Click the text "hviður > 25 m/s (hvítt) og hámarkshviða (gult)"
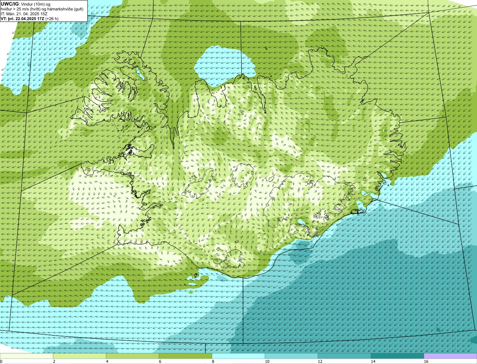 pyautogui.click(x=42, y=9)
